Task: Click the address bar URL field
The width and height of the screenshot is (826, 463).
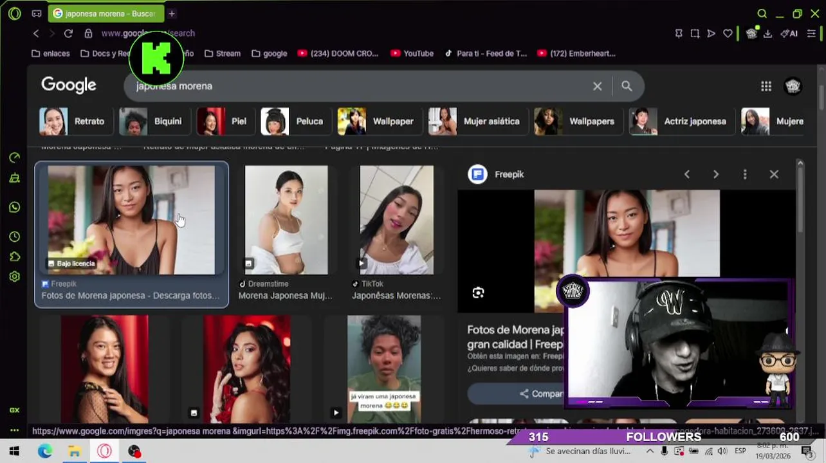Action: (380, 33)
